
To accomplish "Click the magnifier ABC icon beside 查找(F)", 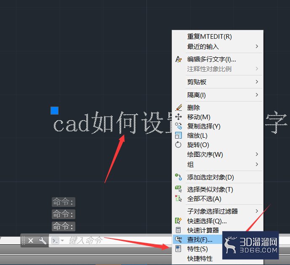I will (178, 239).
